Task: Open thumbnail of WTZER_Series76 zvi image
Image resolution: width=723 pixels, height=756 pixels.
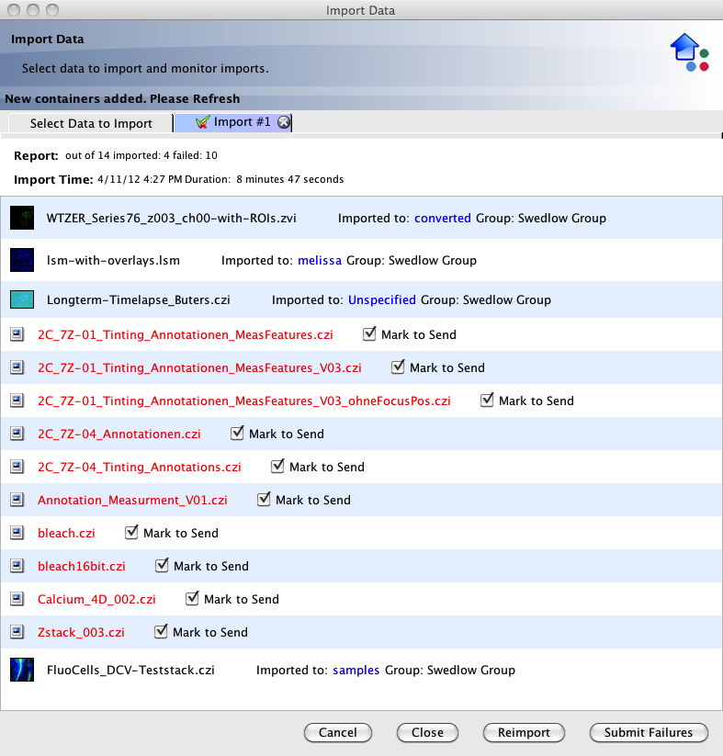Action: tap(22, 218)
